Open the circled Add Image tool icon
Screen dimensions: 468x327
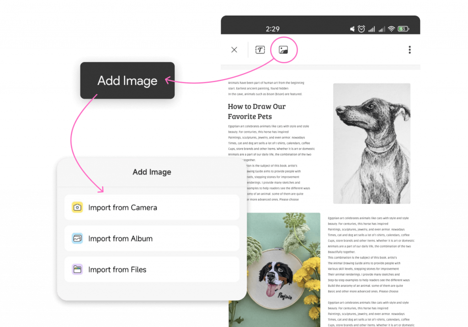point(283,49)
